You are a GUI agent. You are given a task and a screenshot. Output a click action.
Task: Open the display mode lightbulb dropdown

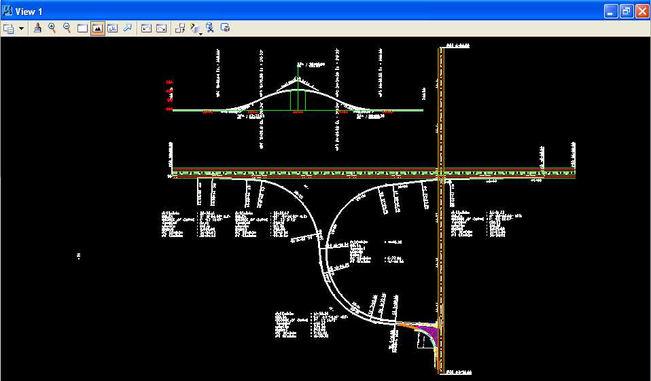[x=196, y=29]
